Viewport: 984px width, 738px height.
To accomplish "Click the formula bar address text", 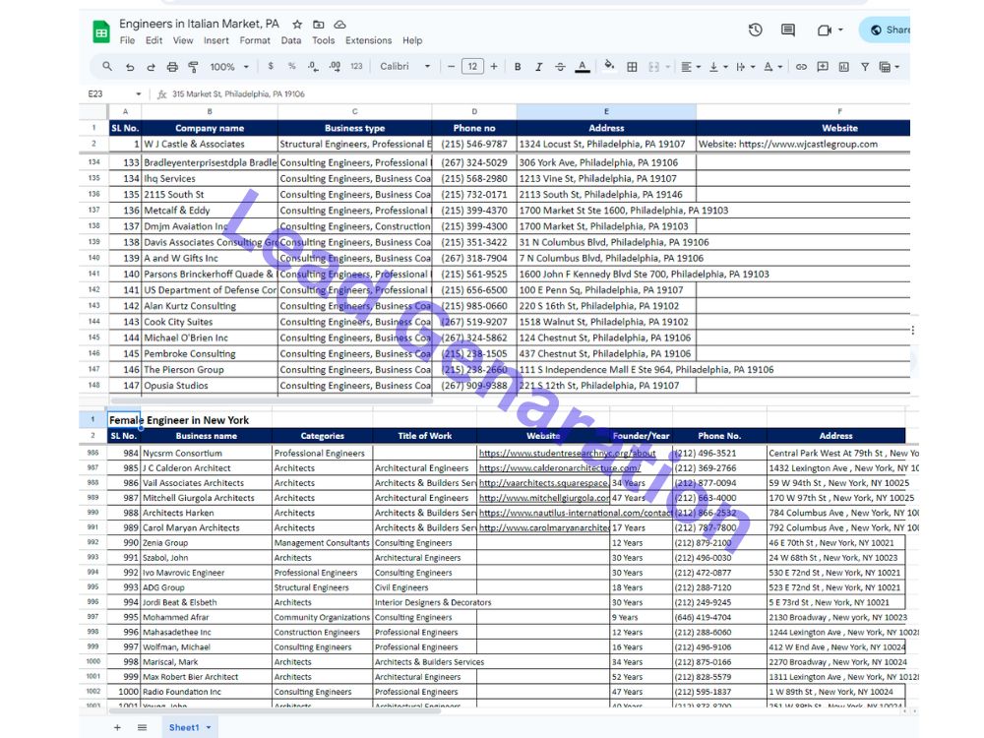I will [x=238, y=94].
